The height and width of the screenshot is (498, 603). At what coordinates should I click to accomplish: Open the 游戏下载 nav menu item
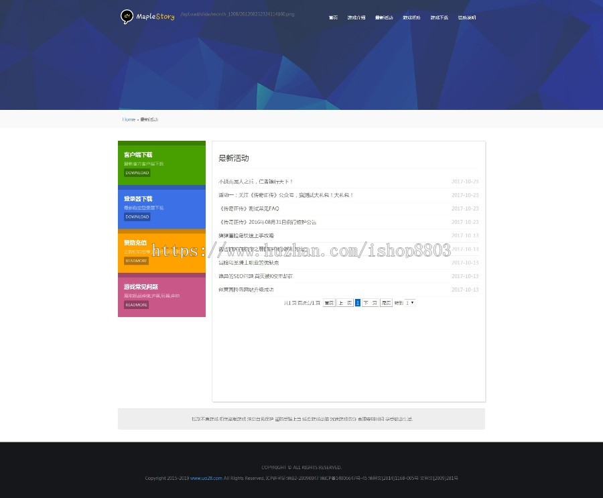coord(439,17)
